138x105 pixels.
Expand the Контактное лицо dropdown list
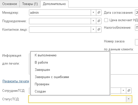93,29
